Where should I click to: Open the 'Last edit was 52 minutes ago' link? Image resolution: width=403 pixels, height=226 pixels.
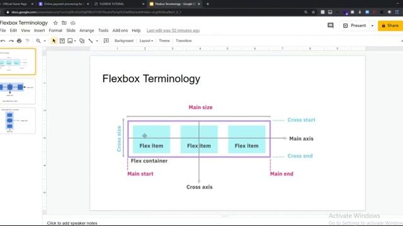click(x=173, y=31)
